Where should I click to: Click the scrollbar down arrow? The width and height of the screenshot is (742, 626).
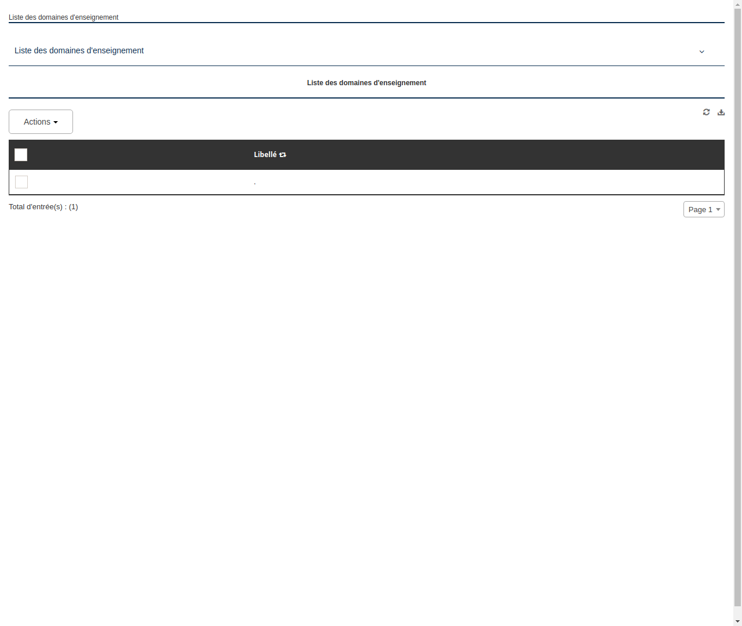coord(737,622)
